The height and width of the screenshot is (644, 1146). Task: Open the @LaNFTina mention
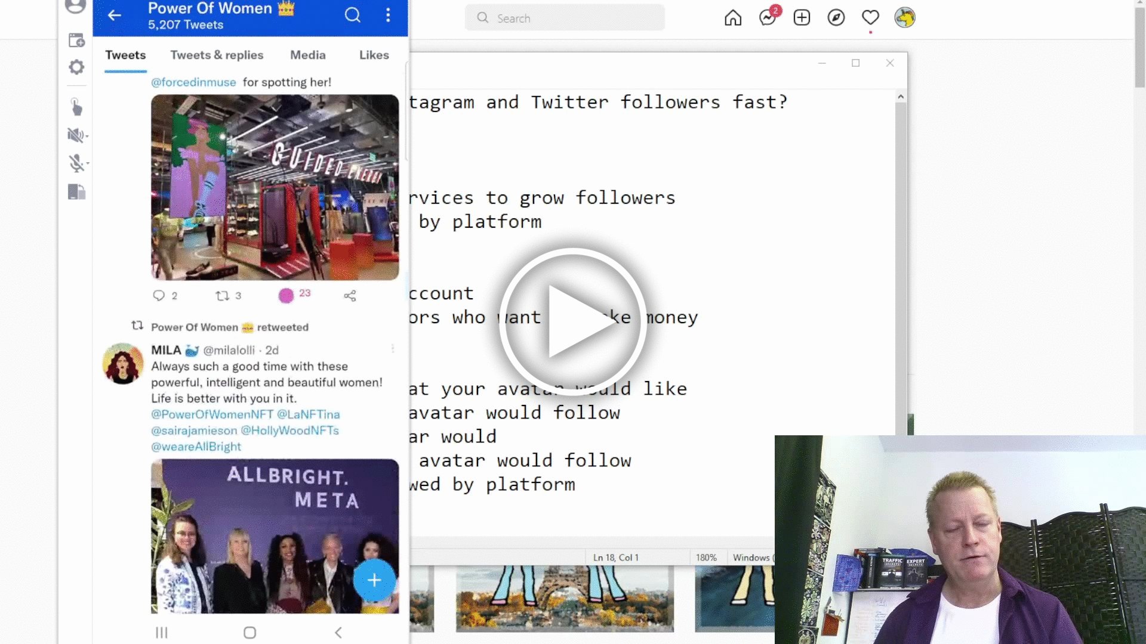click(x=308, y=414)
